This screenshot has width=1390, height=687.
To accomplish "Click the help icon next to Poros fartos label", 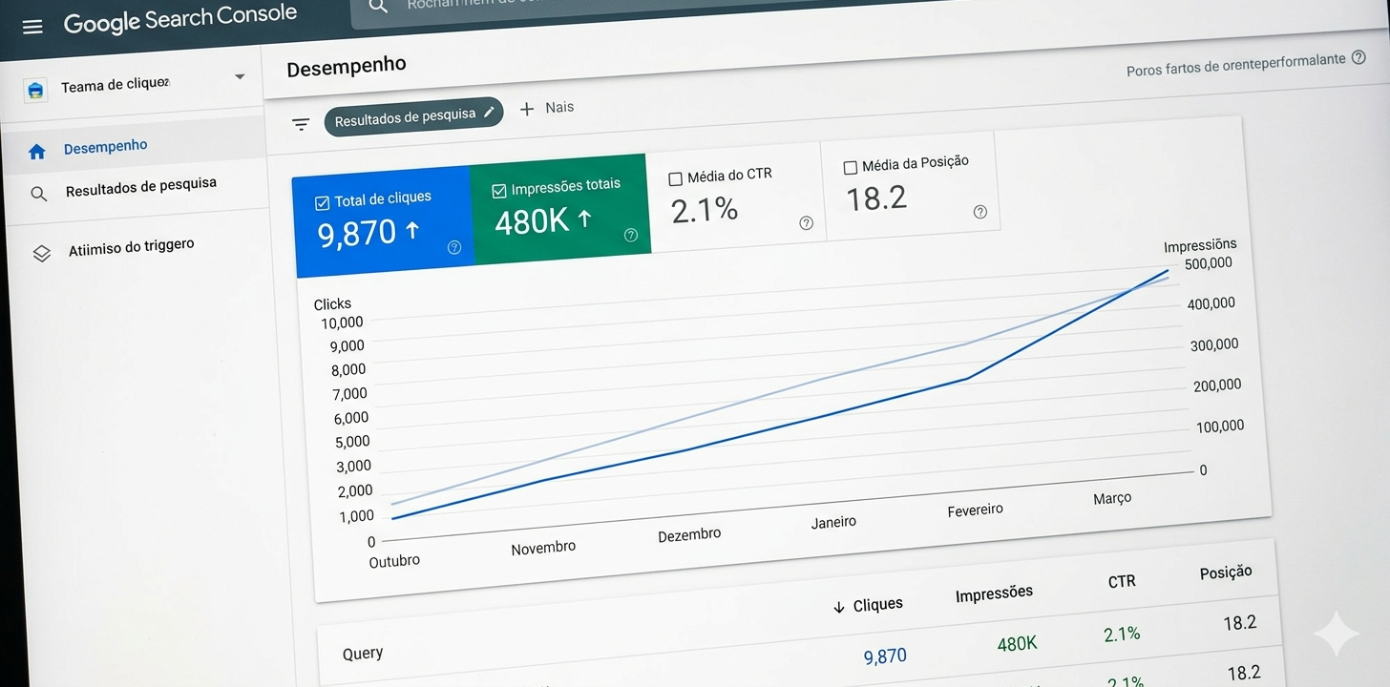I will pyautogui.click(x=1358, y=57).
